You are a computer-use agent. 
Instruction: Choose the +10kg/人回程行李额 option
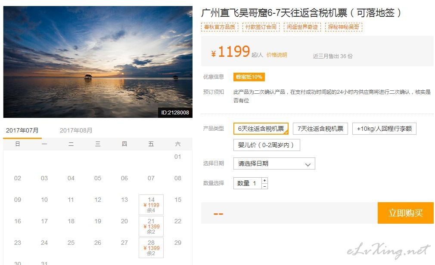point(384,129)
